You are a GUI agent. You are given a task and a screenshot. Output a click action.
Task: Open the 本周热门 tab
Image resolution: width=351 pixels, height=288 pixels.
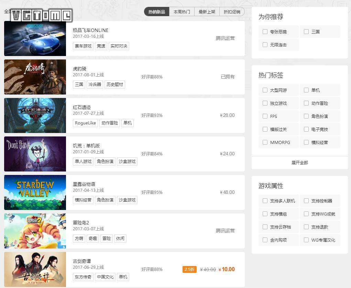[x=182, y=11]
